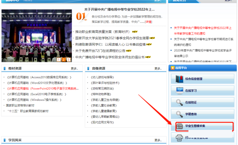Open the 综合信息管理 platform button
Image resolution: width=238 pixels, height=145 pixels.
[203, 79]
